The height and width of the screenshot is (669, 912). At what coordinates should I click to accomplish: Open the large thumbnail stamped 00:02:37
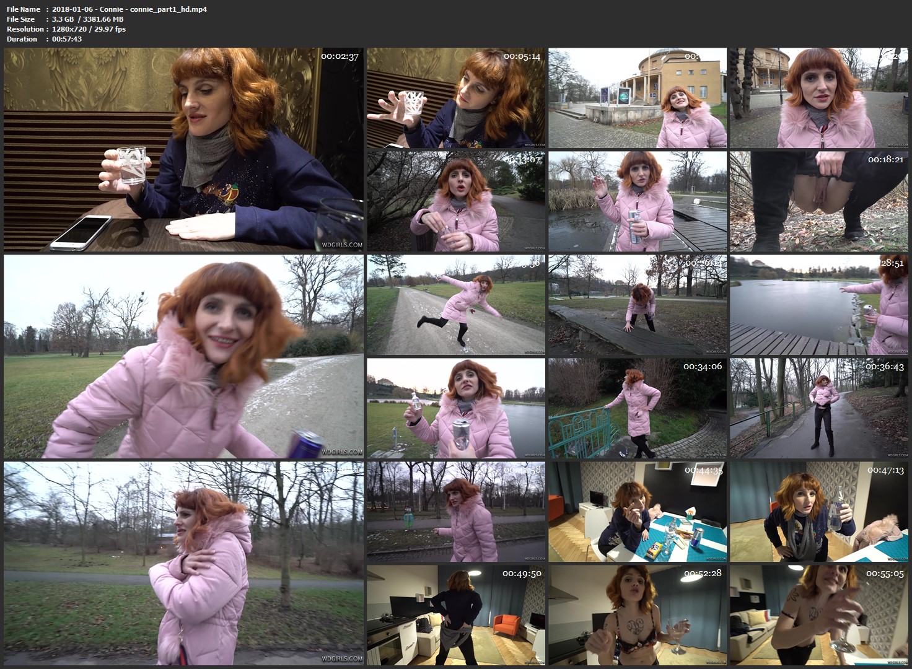tap(183, 149)
